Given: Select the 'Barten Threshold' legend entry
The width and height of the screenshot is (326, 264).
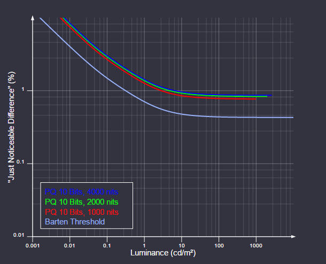Looking at the screenshot, I should (x=75, y=222).
